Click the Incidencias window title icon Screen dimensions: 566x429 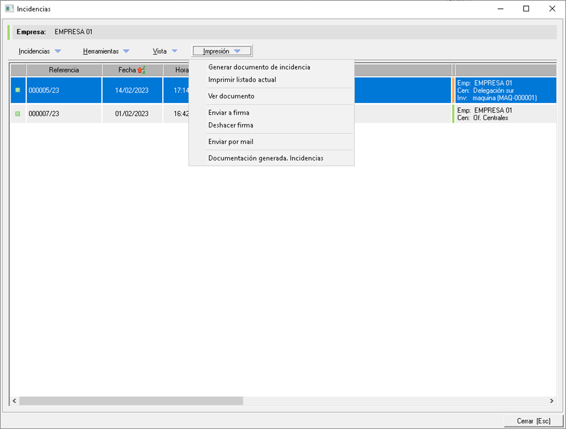(9, 9)
